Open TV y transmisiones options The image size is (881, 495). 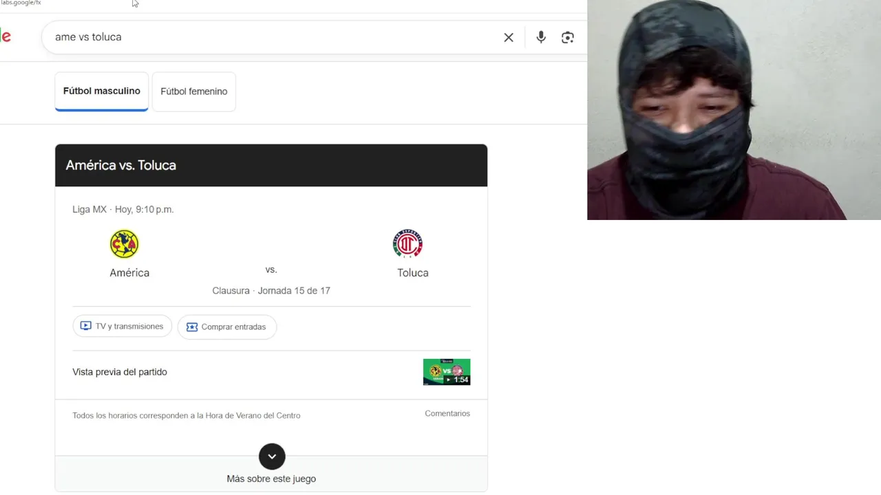tap(123, 327)
